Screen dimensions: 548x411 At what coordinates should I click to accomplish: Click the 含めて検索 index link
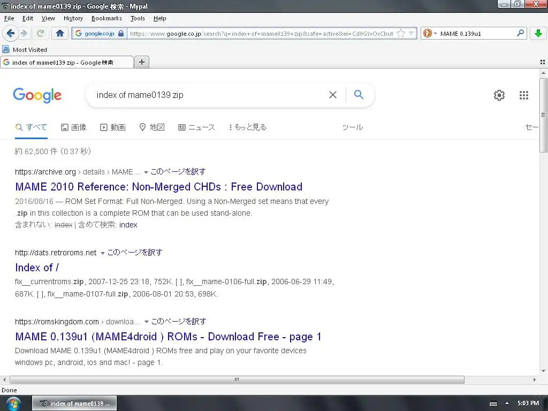128,225
